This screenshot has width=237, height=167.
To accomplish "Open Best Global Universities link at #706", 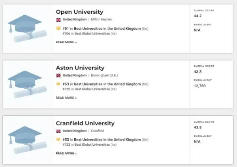I will coord(92,33).
